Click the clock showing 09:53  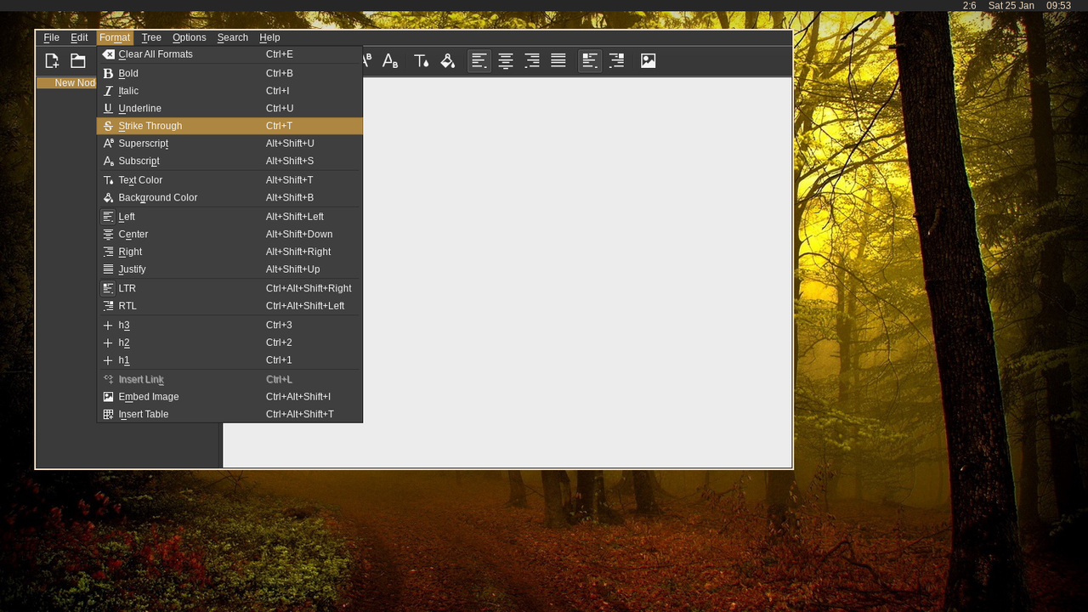coord(1058,6)
